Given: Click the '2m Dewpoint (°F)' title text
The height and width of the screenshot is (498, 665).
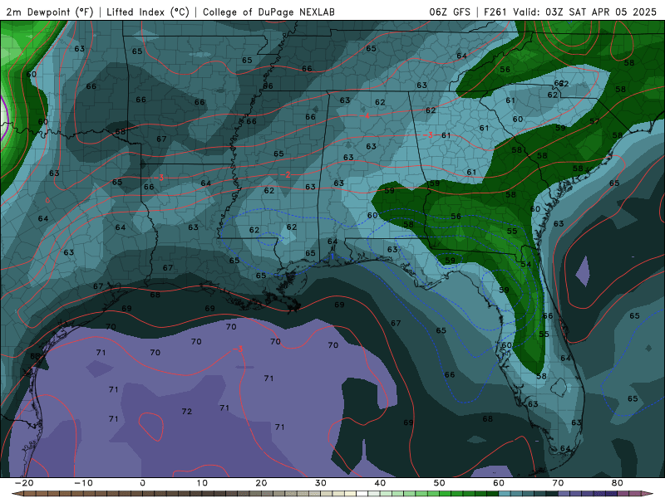Looking at the screenshot, I should pos(50,12).
